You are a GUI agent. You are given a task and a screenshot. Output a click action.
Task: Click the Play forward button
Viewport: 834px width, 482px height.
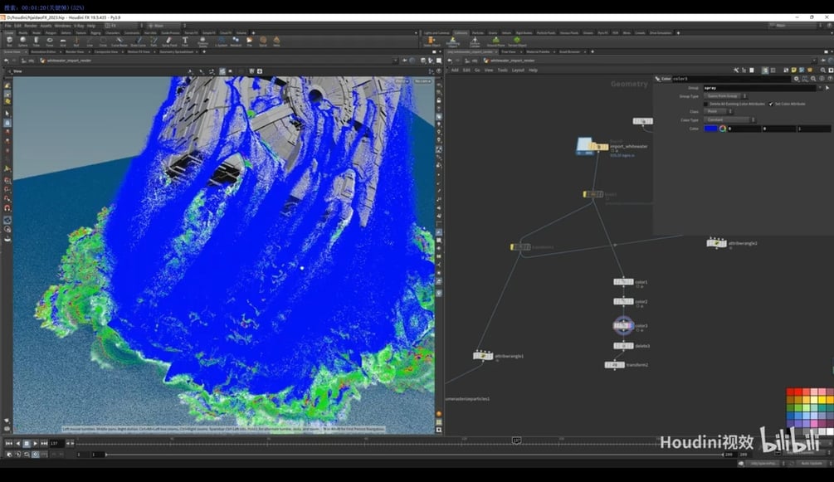tap(35, 443)
